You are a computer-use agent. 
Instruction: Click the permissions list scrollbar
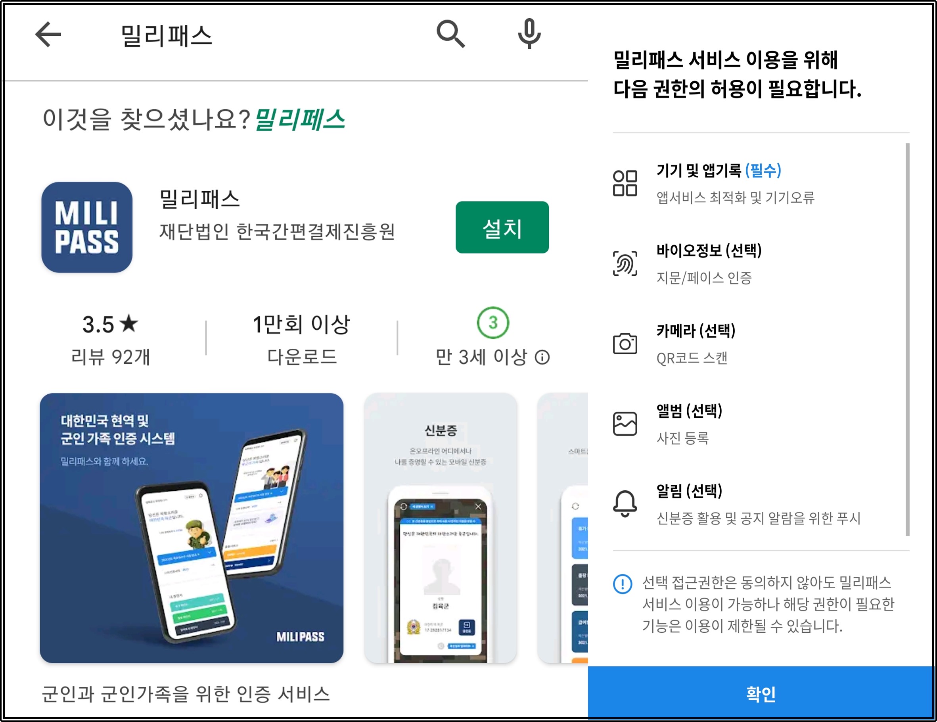(907, 339)
